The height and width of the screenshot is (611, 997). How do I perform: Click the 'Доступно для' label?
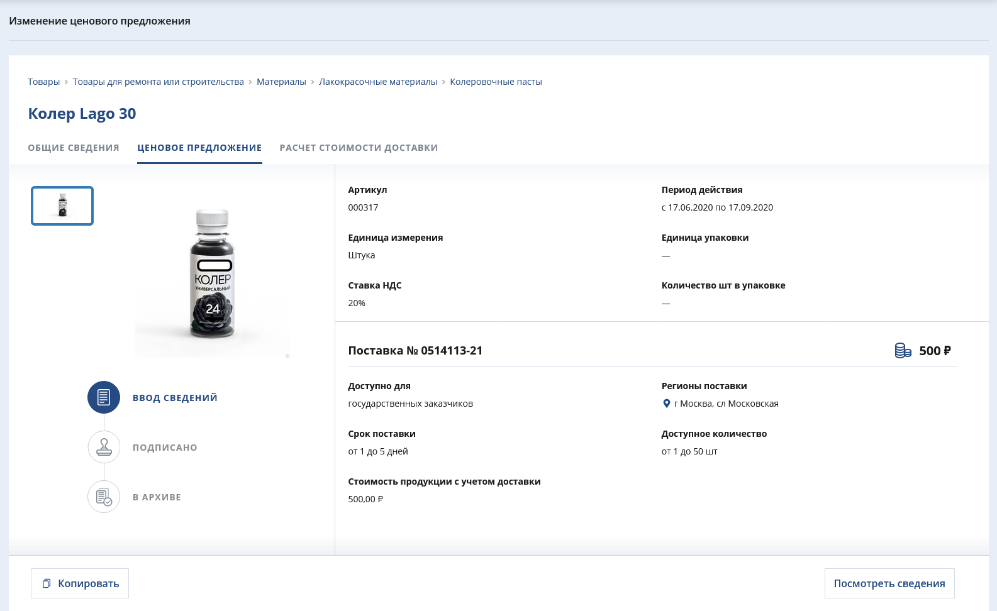[379, 386]
